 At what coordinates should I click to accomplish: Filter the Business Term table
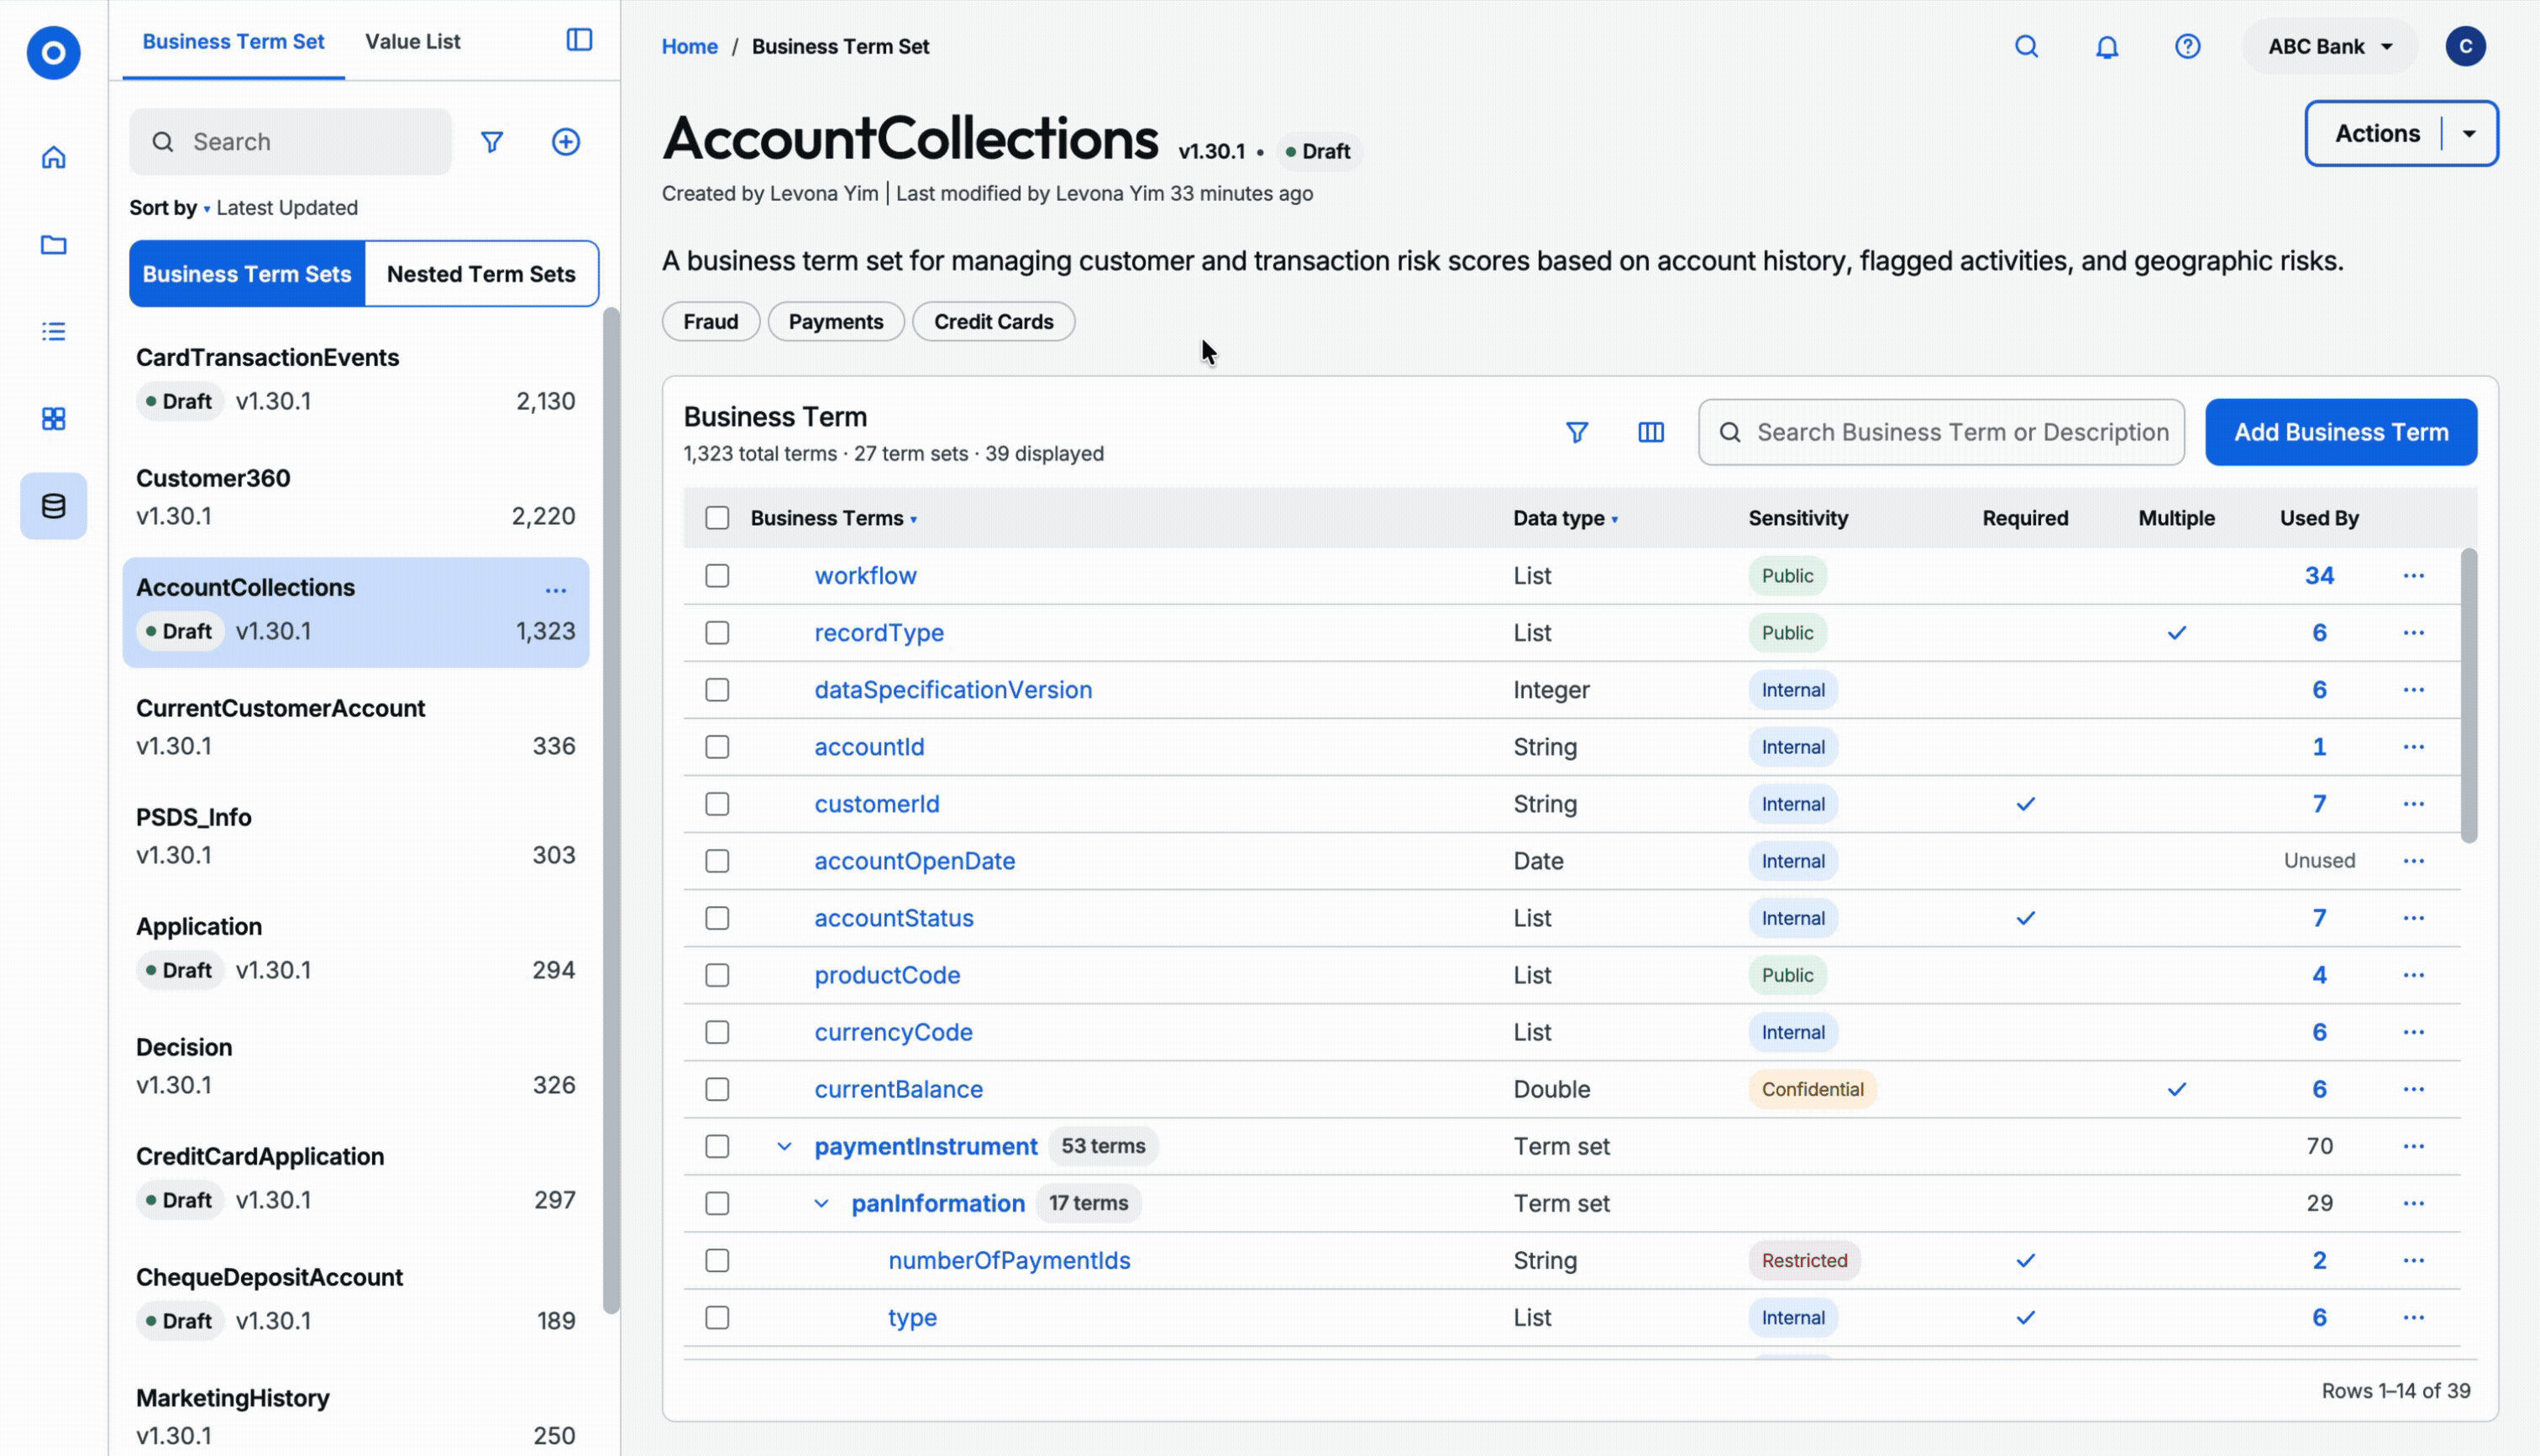[x=1576, y=432]
